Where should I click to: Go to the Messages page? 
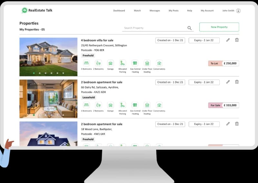pyautogui.click(x=155, y=11)
